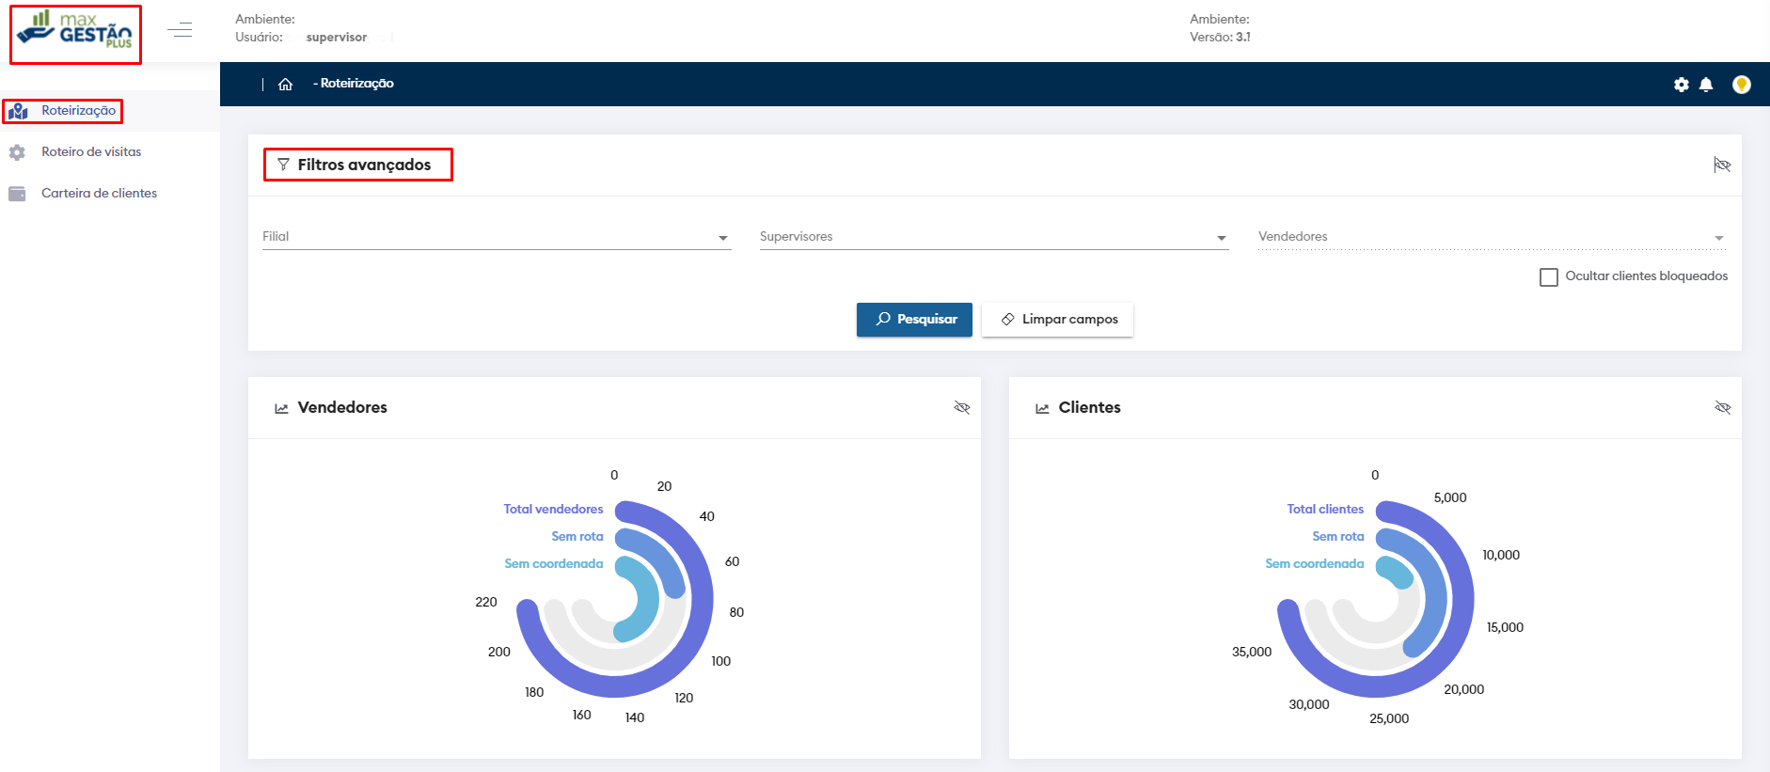Click the chart icon beside Vendedores title
This screenshot has width=1770, height=772.
pyautogui.click(x=281, y=408)
